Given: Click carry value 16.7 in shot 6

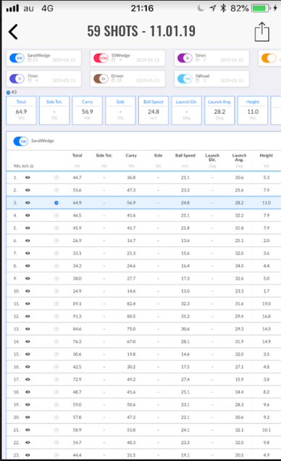Looking at the screenshot, I should pyautogui.click(x=131, y=241).
